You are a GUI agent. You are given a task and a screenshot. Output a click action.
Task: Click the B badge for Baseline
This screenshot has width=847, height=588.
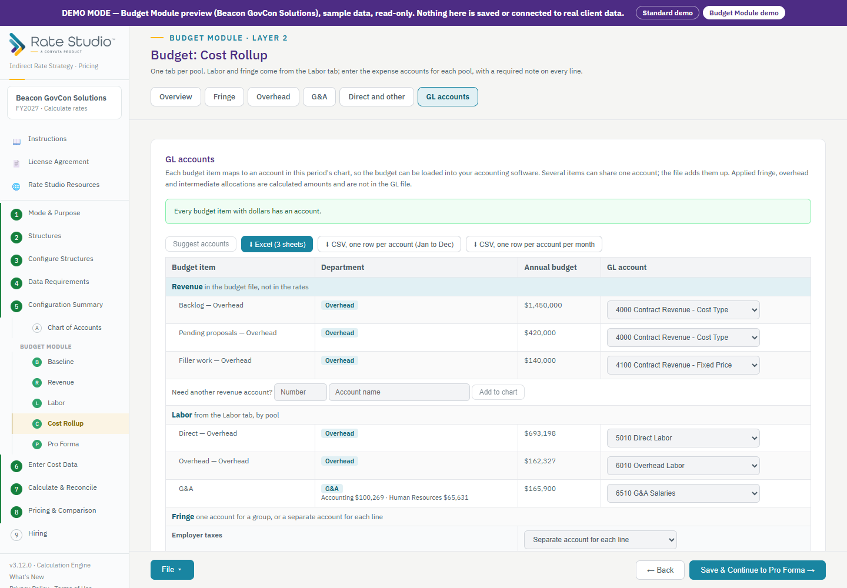[37, 362]
